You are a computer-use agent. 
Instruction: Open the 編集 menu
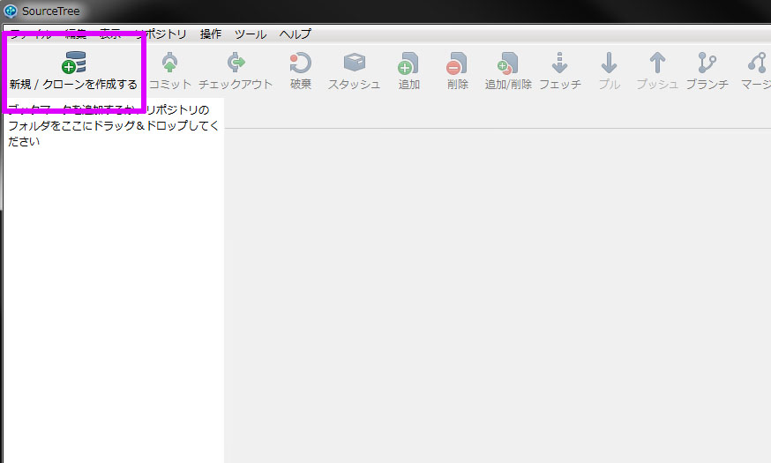(x=76, y=34)
